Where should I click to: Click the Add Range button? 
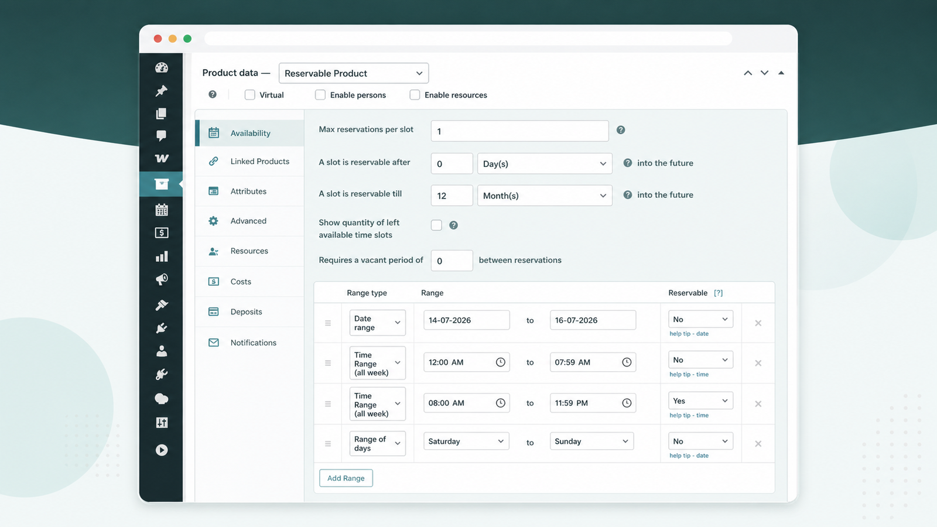346,478
